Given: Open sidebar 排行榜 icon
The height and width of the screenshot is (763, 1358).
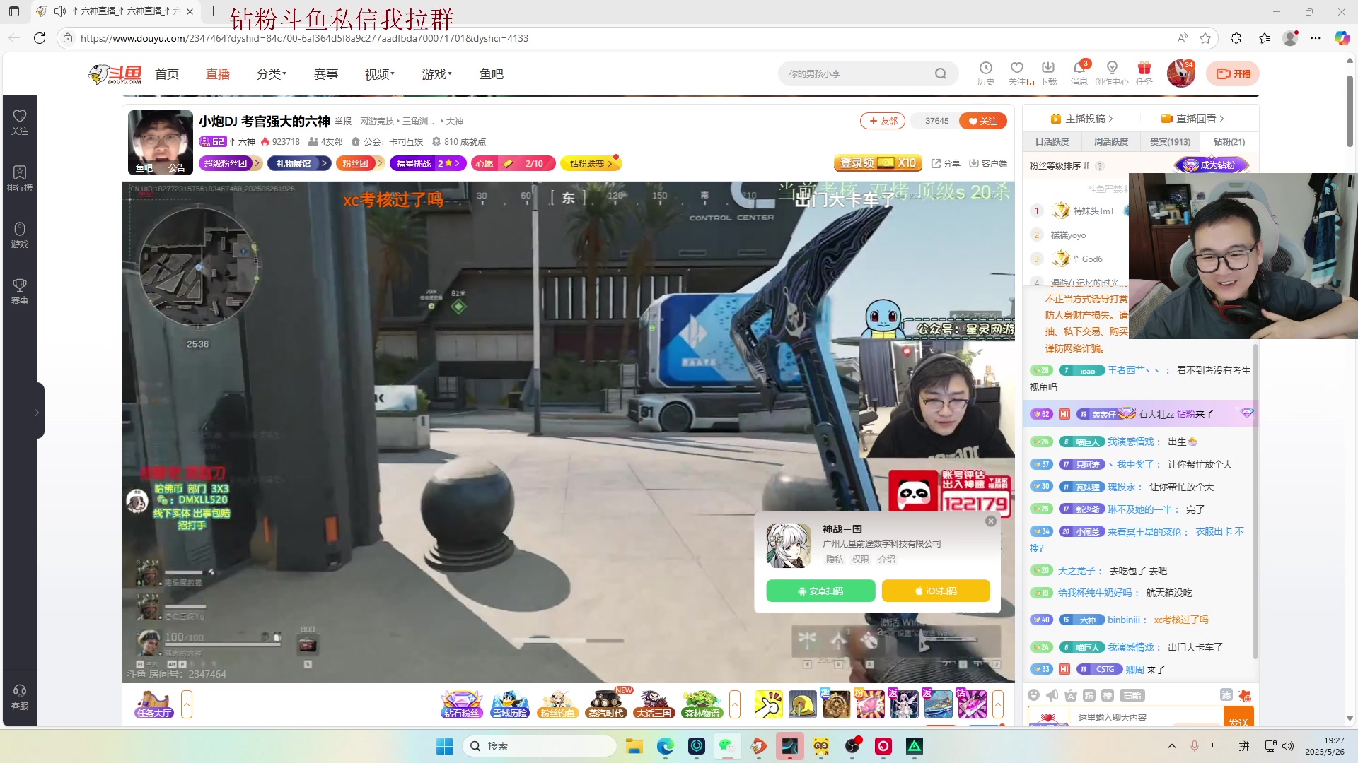Looking at the screenshot, I should pyautogui.click(x=20, y=179).
